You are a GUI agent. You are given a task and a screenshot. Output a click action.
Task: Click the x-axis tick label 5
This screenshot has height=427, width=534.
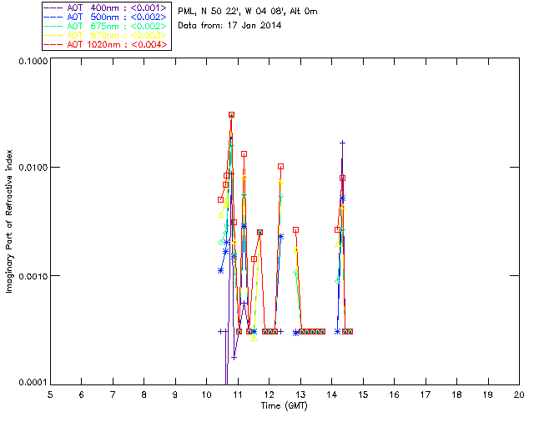point(50,394)
